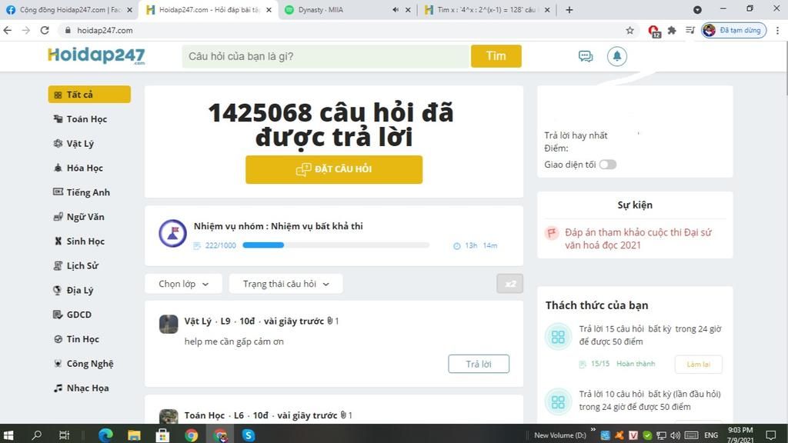Open the question text help me cần gấp
The width and height of the screenshot is (788, 443).
(x=234, y=341)
